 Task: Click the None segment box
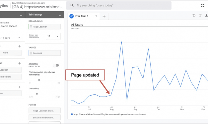pos(11,53)
